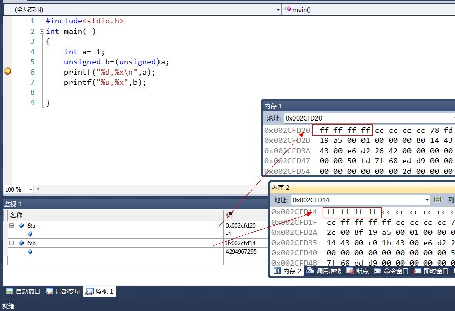Click the watch value -1

click(x=229, y=234)
